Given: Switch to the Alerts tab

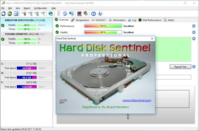Looking at the screenshot, I should 169,20.
